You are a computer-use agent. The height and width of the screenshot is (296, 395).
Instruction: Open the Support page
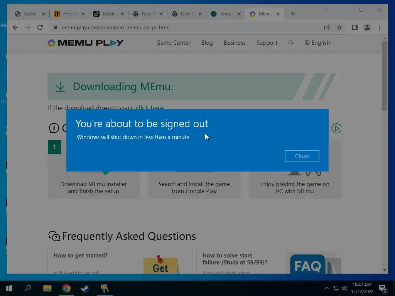267,43
